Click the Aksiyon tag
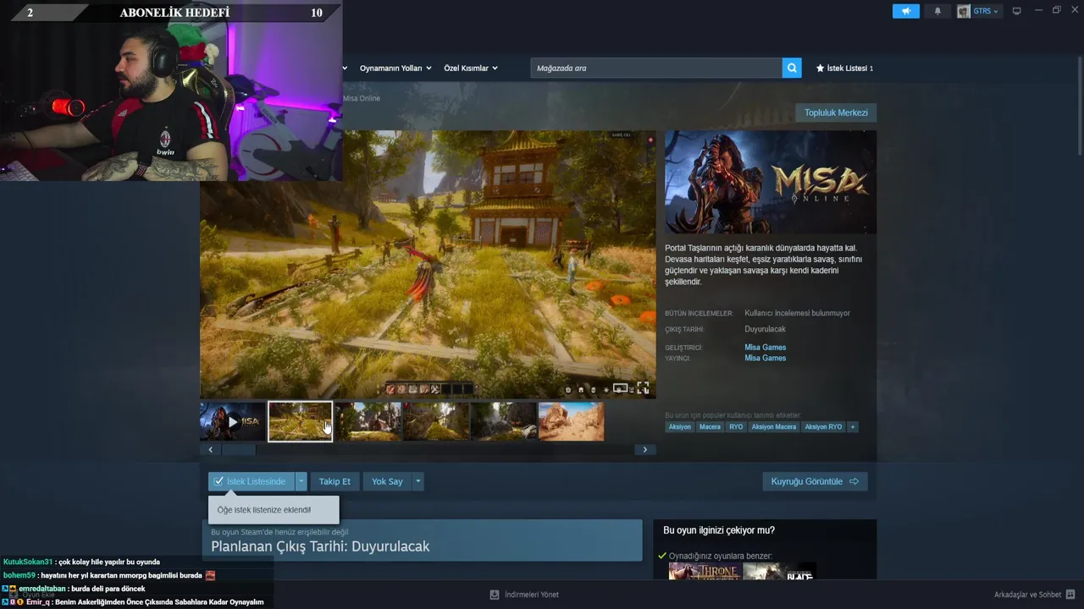1084x609 pixels. [x=679, y=427]
